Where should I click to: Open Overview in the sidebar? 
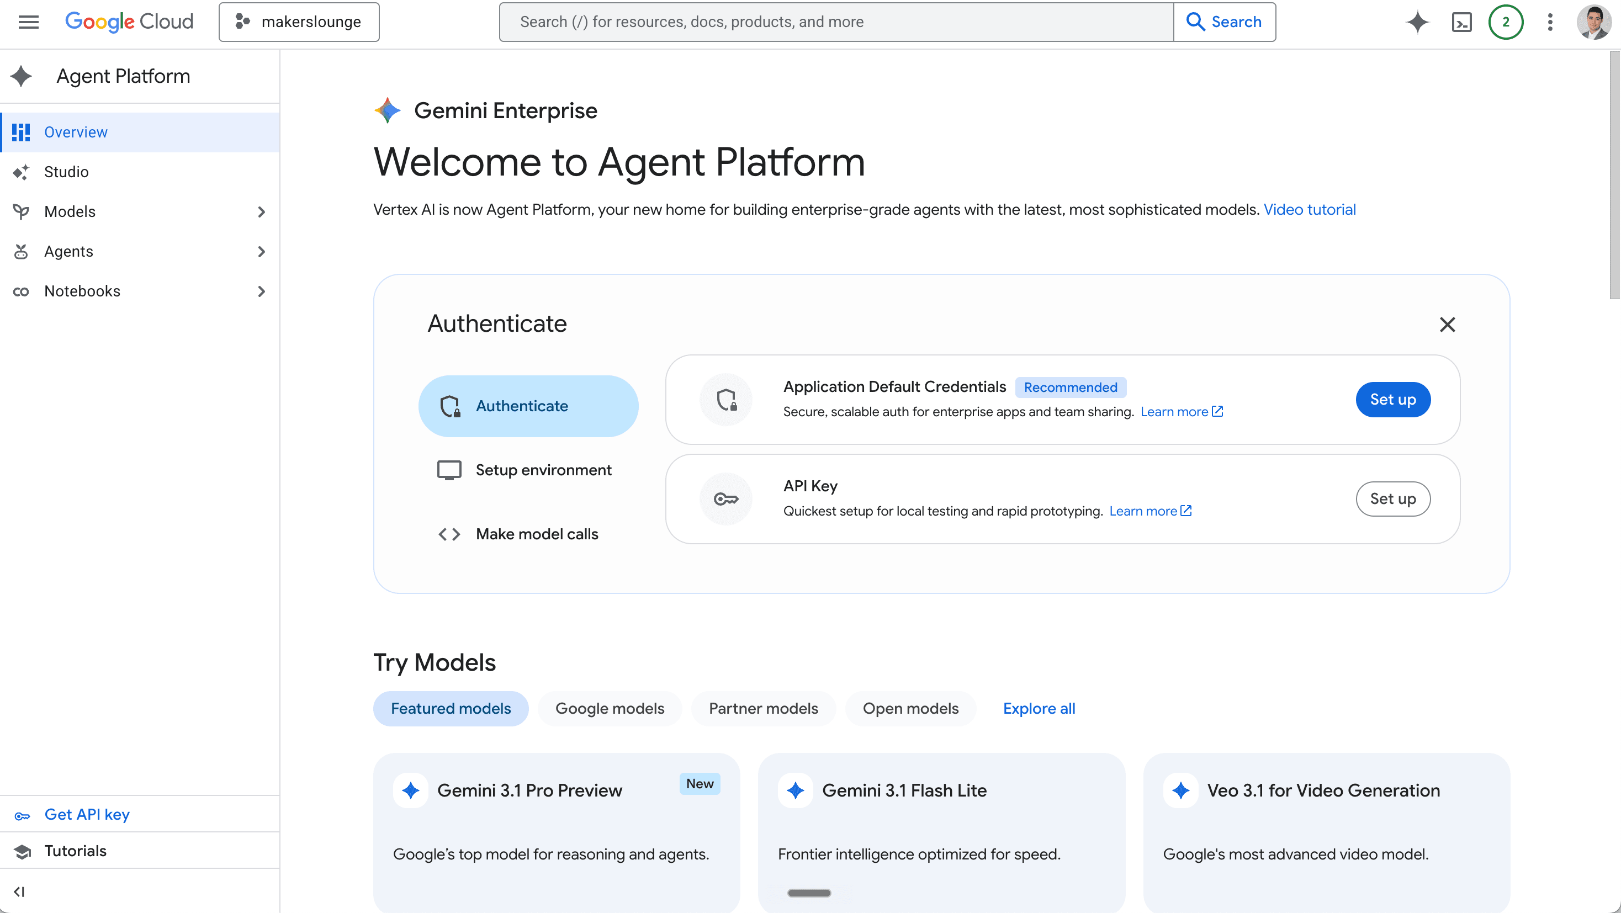point(140,132)
